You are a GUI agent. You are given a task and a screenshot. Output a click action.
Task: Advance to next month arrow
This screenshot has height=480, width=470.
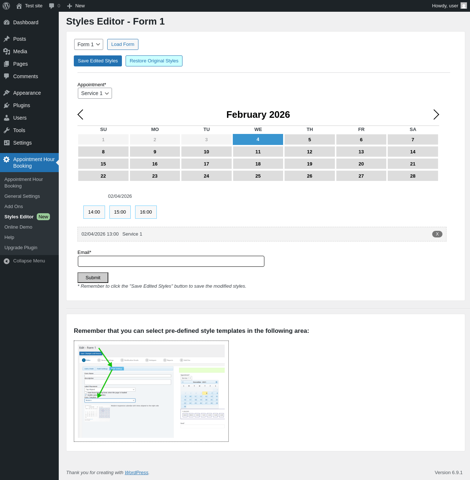click(436, 114)
